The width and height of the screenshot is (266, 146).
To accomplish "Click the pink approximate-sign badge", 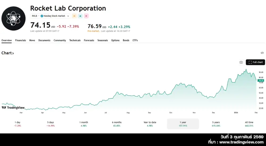I will [86, 16].
